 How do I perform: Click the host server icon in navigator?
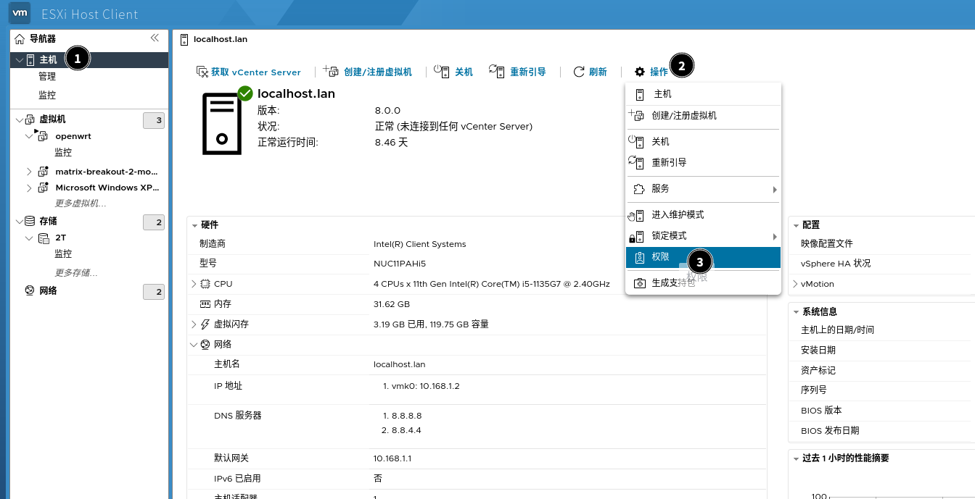[31, 60]
